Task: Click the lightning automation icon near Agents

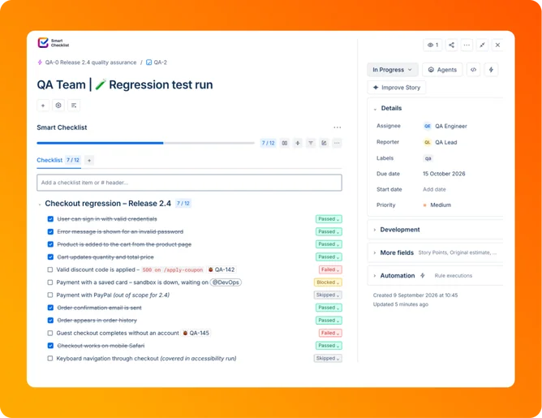Action: pyautogui.click(x=491, y=70)
